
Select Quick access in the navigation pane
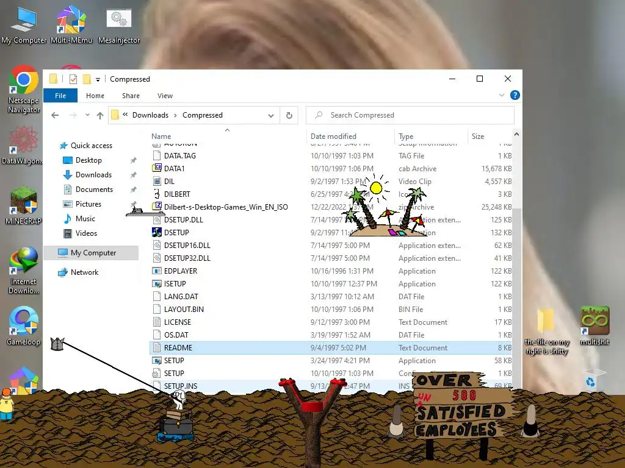click(x=92, y=146)
